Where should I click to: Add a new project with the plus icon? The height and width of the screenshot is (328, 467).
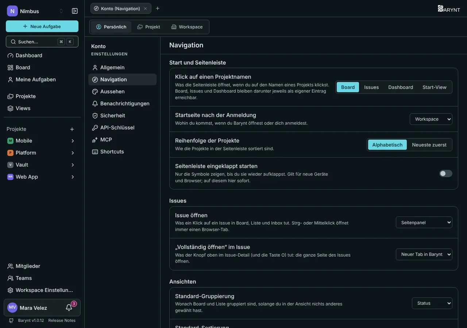pos(72,129)
